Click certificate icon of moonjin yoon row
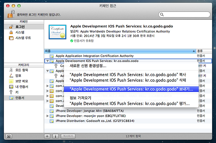The image size is (216, 143). (52, 116)
